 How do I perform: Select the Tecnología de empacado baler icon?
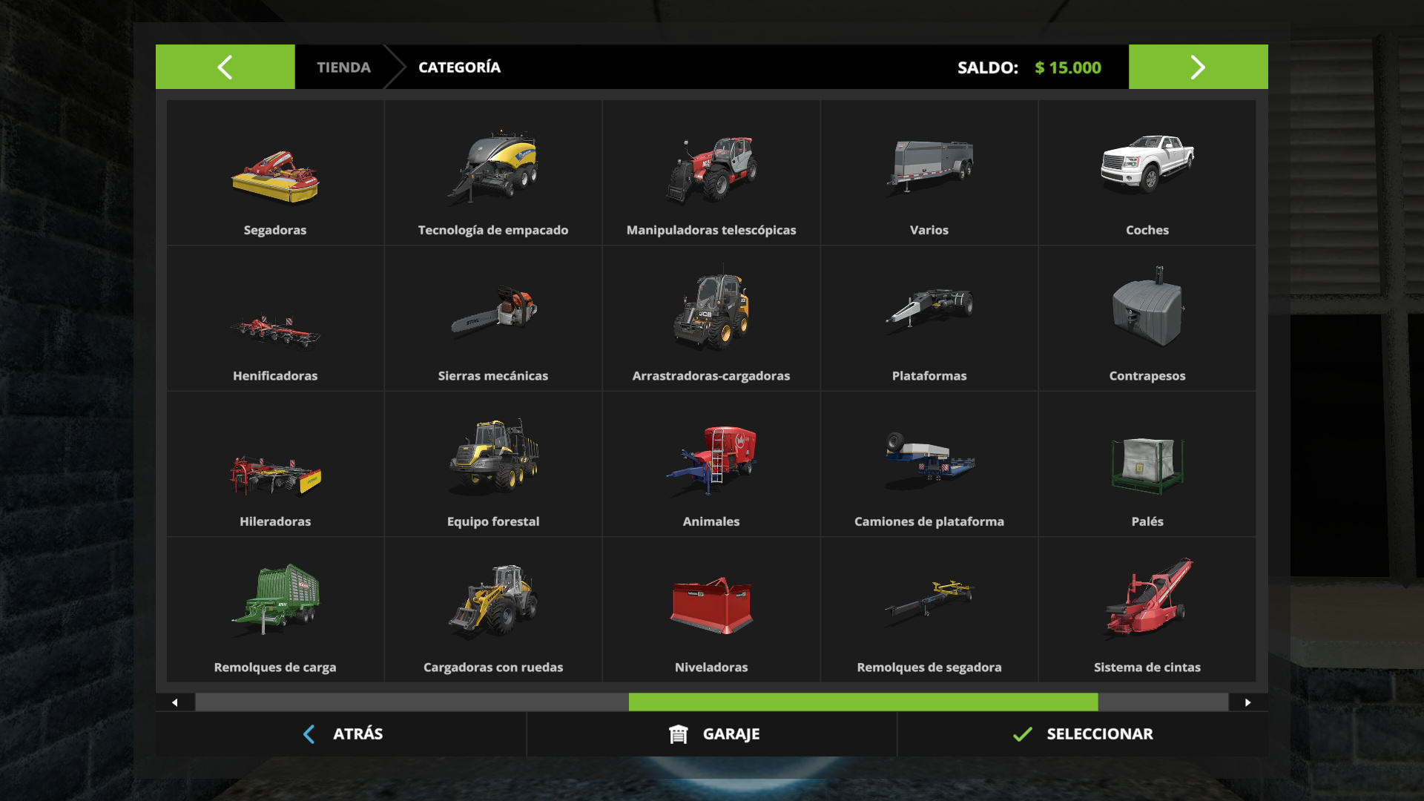click(x=493, y=165)
